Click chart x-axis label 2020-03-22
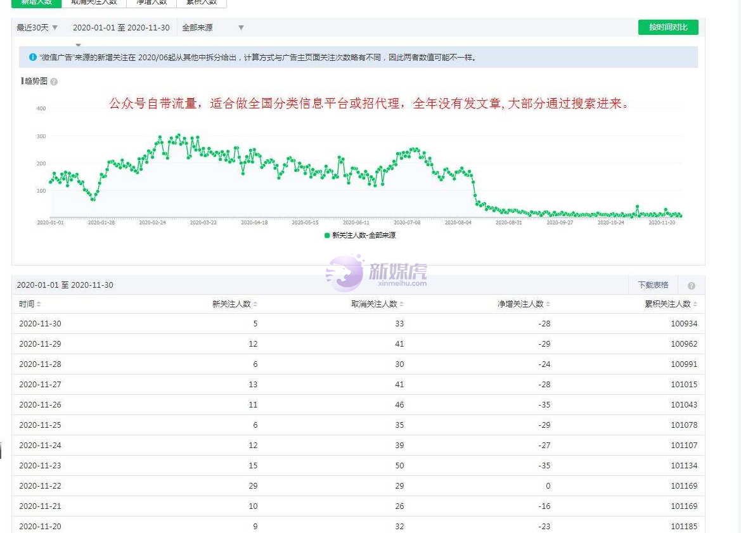This screenshot has height=533, width=741. (203, 222)
